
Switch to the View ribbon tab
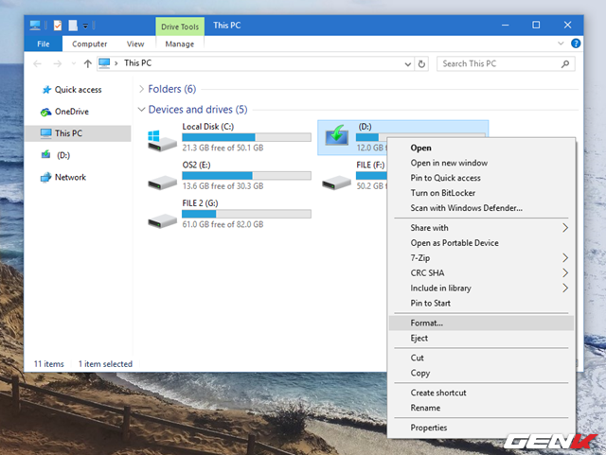(x=135, y=44)
